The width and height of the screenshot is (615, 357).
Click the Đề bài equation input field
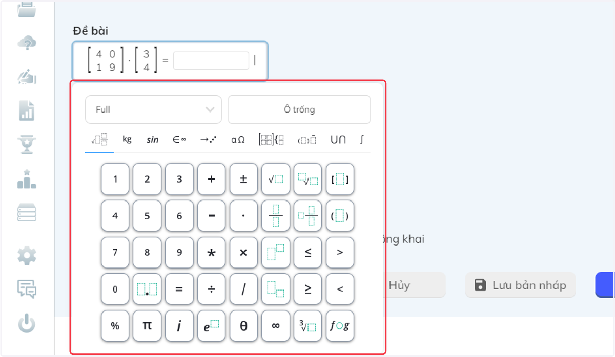click(170, 61)
